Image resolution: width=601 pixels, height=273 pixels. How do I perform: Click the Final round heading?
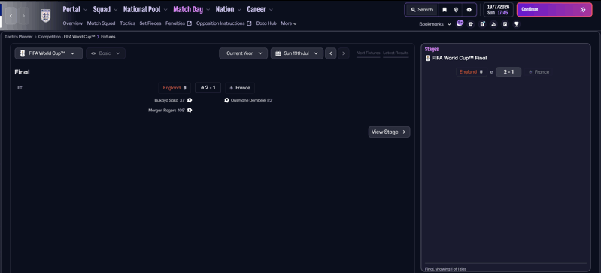coord(23,72)
